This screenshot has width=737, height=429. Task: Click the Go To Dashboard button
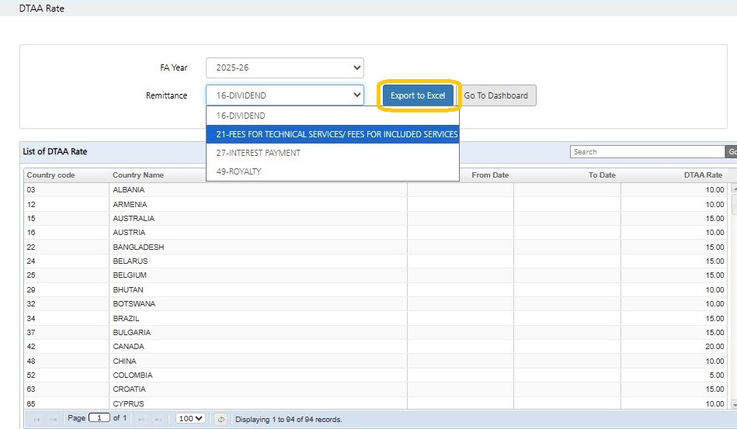coord(496,95)
